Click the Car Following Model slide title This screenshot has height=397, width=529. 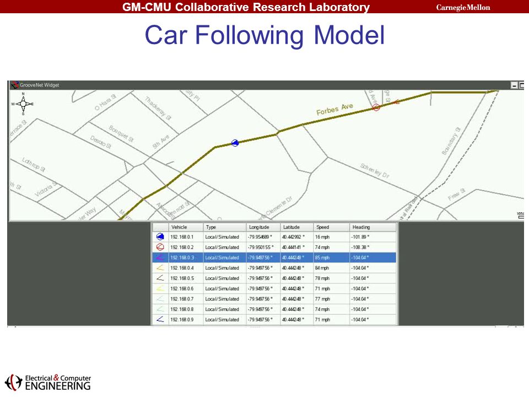coord(264,35)
